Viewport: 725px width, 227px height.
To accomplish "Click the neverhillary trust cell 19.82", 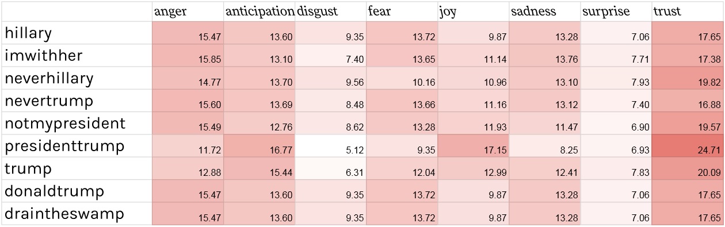I will (x=687, y=78).
